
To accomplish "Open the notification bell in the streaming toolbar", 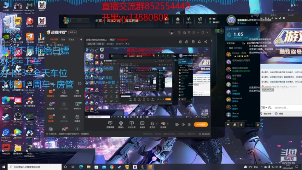I will coord(199,42).
